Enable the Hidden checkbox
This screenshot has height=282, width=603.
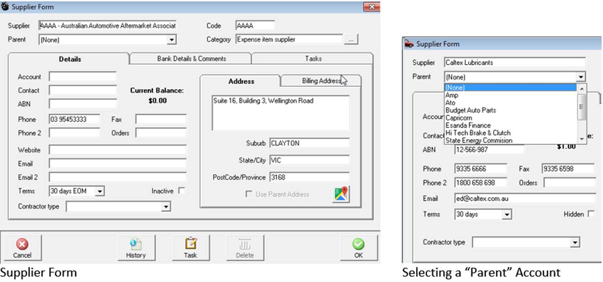click(591, 214)
